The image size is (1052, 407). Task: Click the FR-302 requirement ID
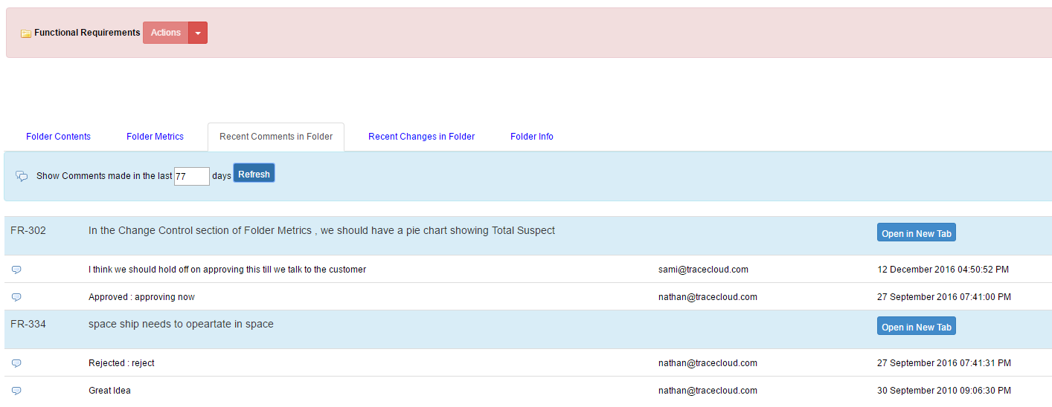click(x=28, y=231)
